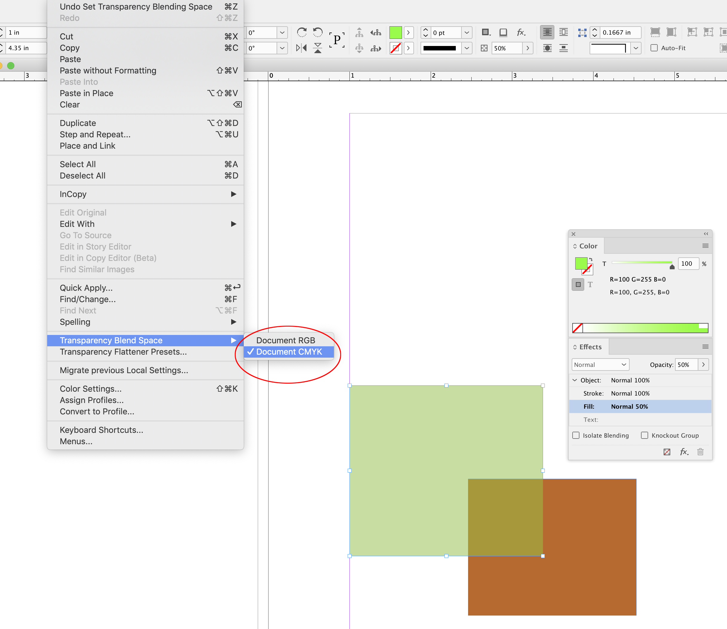Select the No Text Wrap icon

coord(547,32)
